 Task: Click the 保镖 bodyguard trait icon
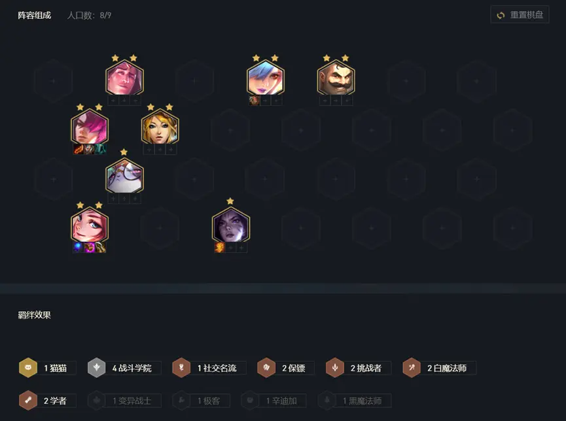coord(266,367)
